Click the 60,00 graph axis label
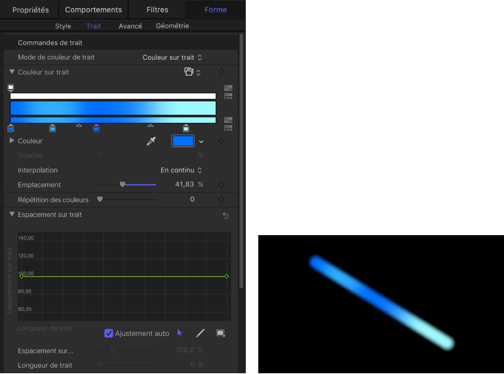Viewport: 504px width, 374px height. pyautogui.click(x=25, y=309)
